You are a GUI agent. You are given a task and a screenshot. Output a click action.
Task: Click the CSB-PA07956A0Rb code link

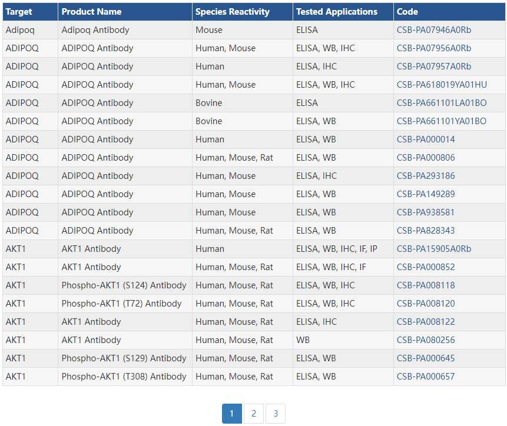coord(433,48)
